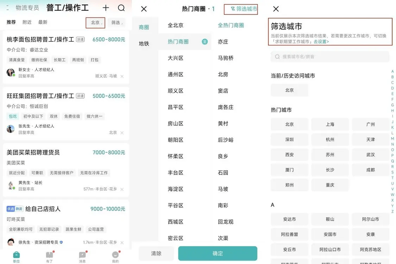This screenshot has height=264, width=396.
Task: Toggle the 热门商圈 selected row
Action: pyautogui.click(x=184, y=42)
